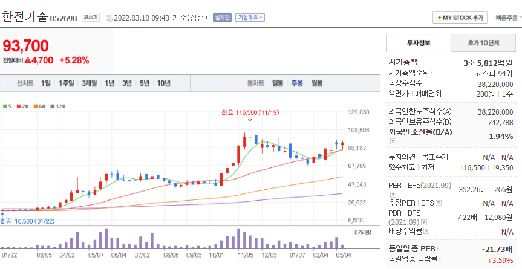Switch to the 호가10단계 tab
Viewport: 522px width, 269px height.
tap(483, 43)
